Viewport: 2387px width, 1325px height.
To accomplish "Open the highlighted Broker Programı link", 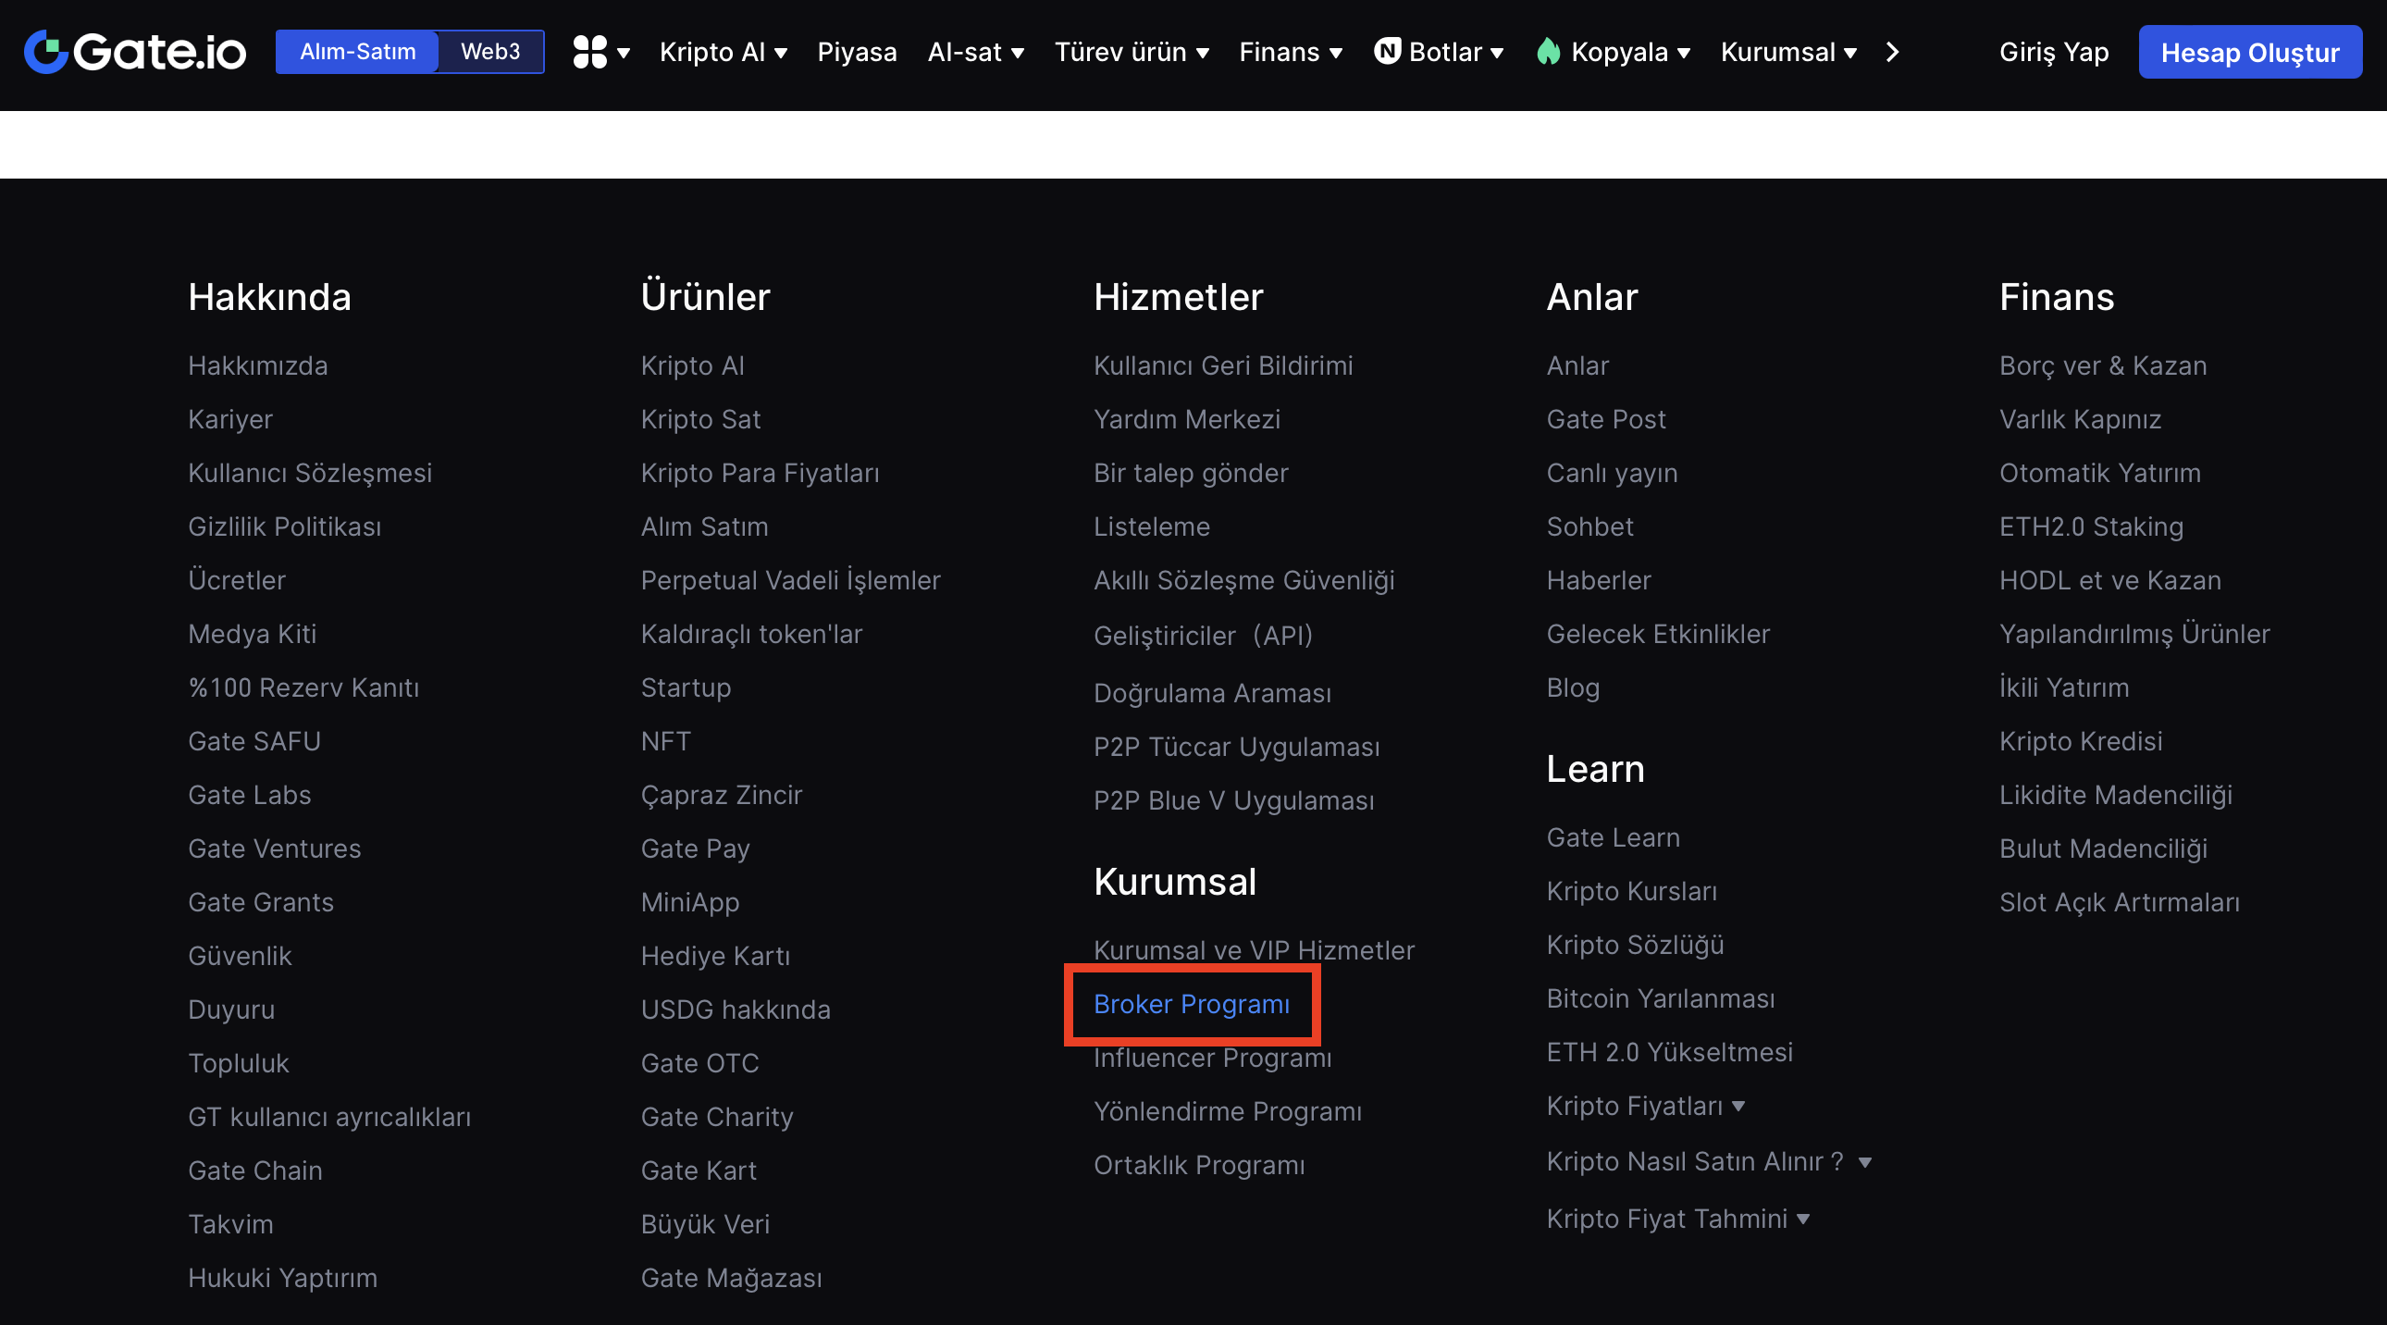I will [x=1191, y=1005].
